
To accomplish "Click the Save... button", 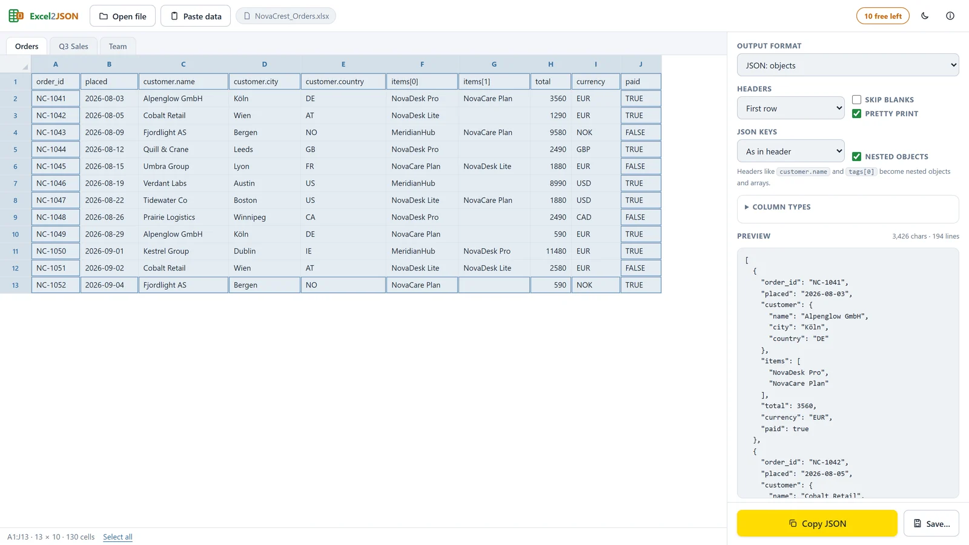I will (x=931, y=523).
